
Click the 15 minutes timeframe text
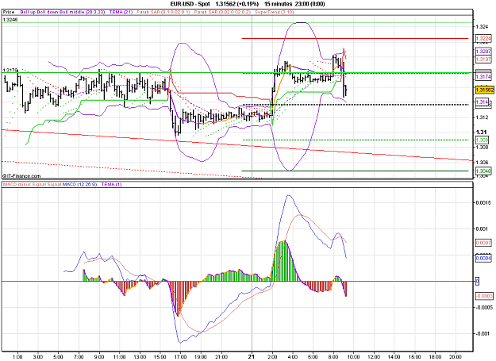pos(278,4)
